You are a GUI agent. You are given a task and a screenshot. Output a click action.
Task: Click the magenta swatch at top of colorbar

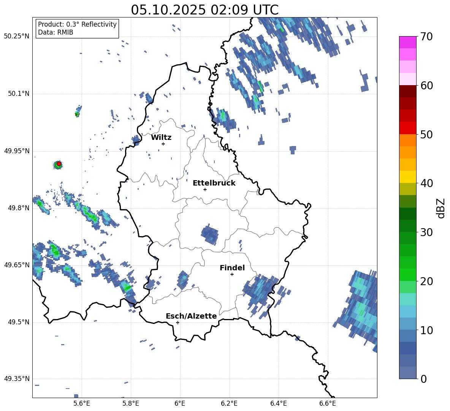coord(407,42)
